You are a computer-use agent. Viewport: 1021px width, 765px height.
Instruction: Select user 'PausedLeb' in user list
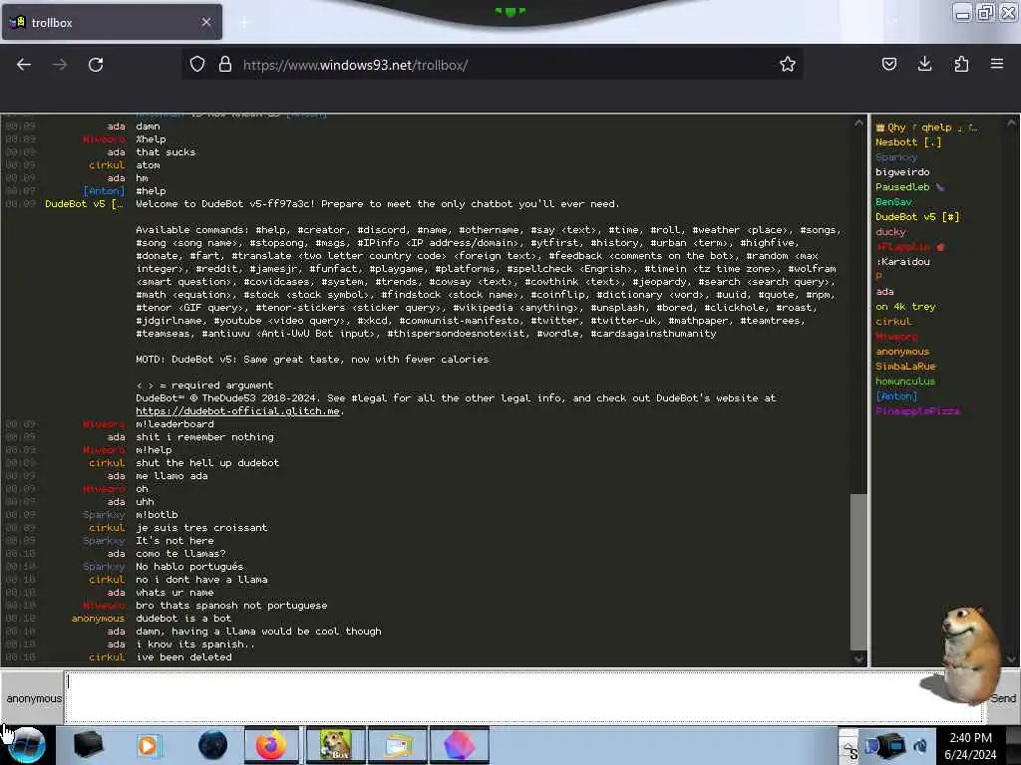click(909, 186)
